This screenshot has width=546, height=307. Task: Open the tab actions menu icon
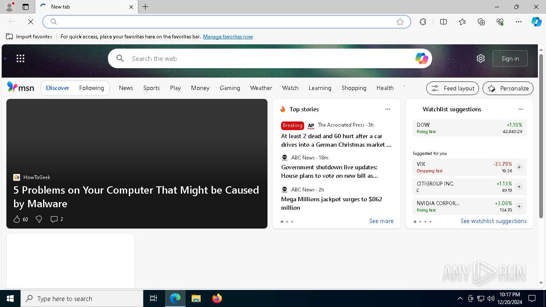pos(26,7)
